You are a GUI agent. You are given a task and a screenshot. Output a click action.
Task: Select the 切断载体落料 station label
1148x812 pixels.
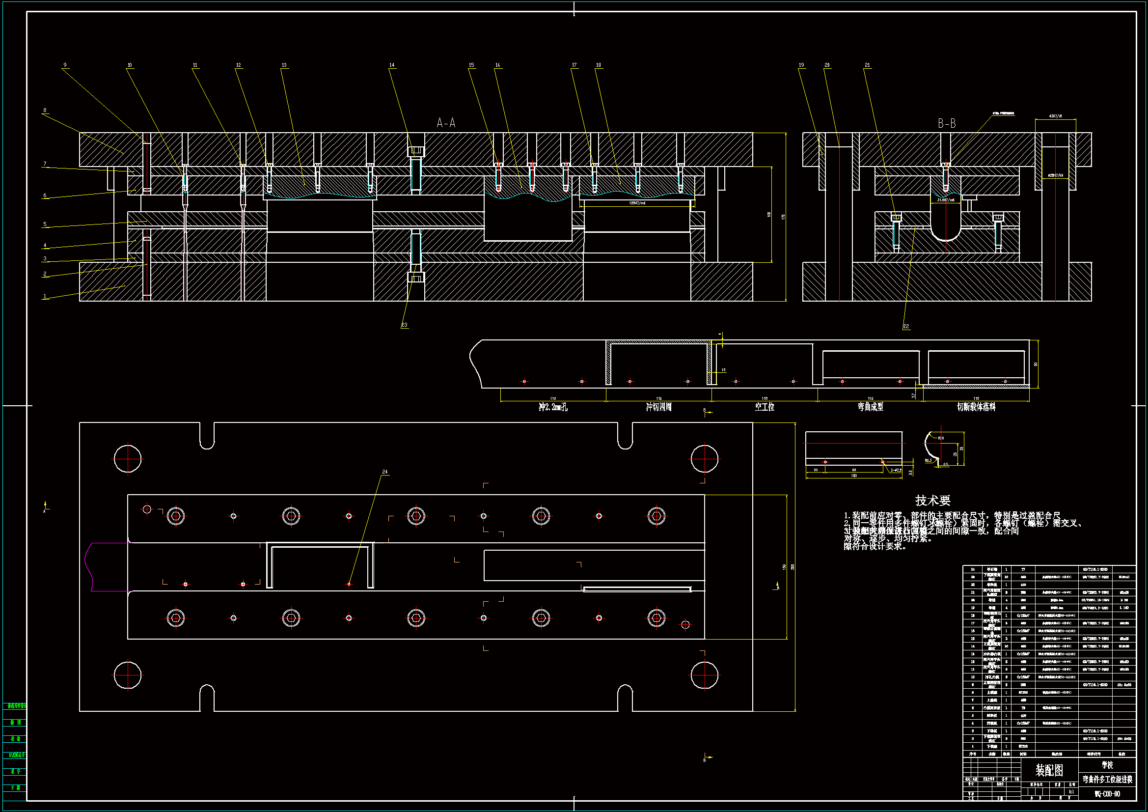tap(976, 407)
